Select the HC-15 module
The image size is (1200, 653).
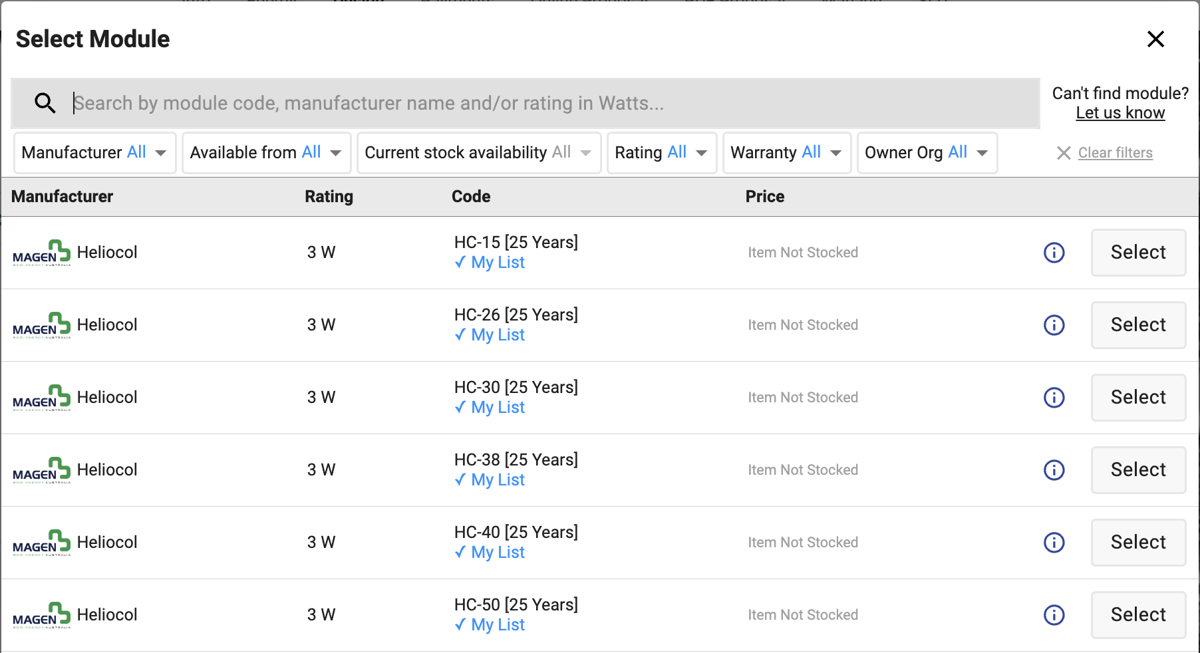1138,253
